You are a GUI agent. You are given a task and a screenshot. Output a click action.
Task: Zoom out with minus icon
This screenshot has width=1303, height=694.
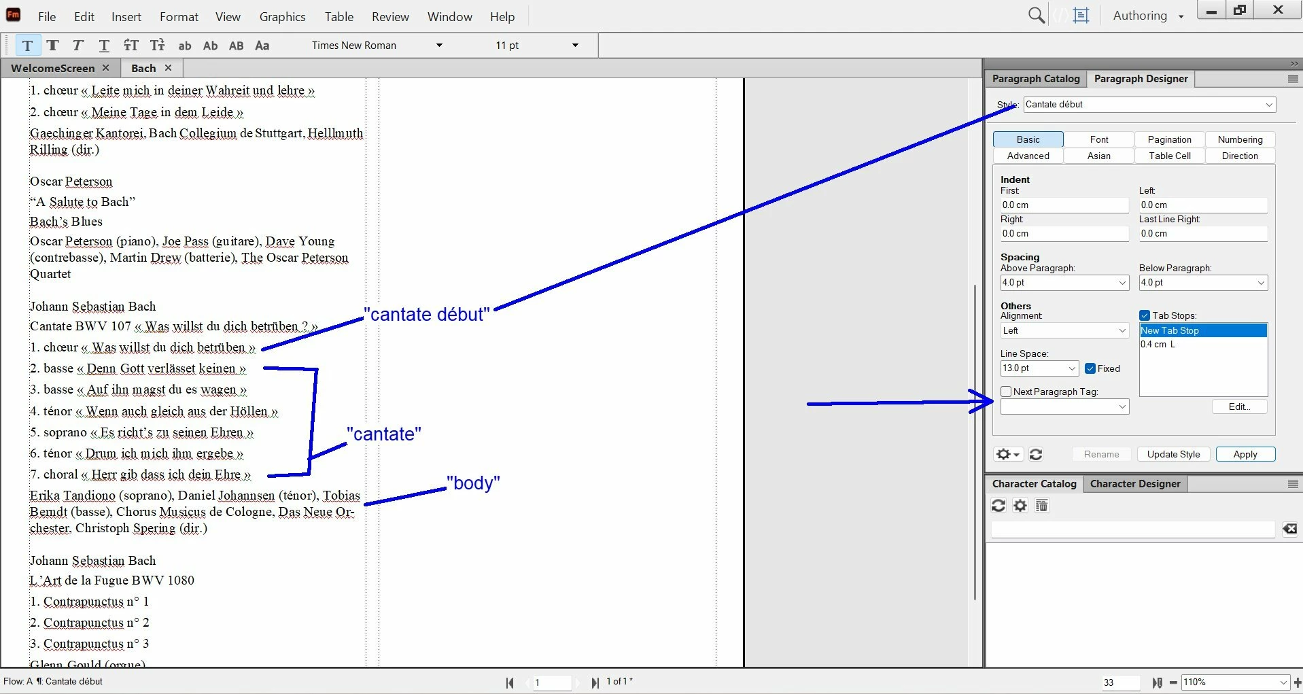[x=1173, y=682]
